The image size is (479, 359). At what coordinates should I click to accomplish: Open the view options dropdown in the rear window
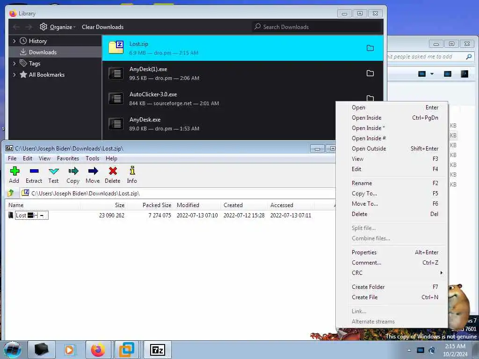432,73
